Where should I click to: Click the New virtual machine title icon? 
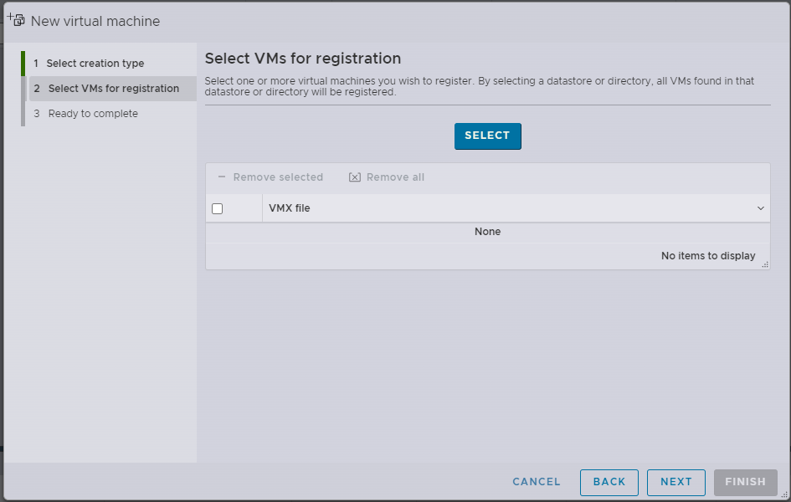point(16,20)
